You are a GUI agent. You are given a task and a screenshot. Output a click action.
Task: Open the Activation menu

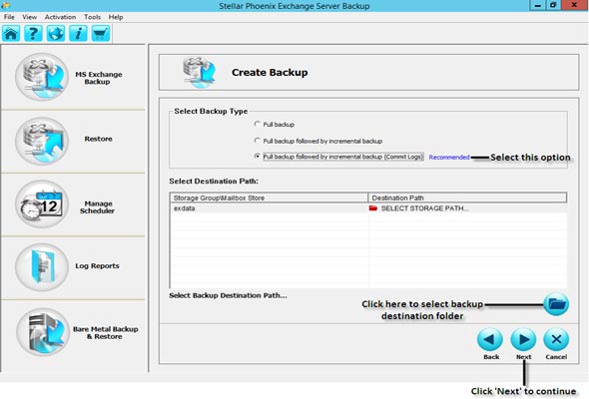point(60,17)
